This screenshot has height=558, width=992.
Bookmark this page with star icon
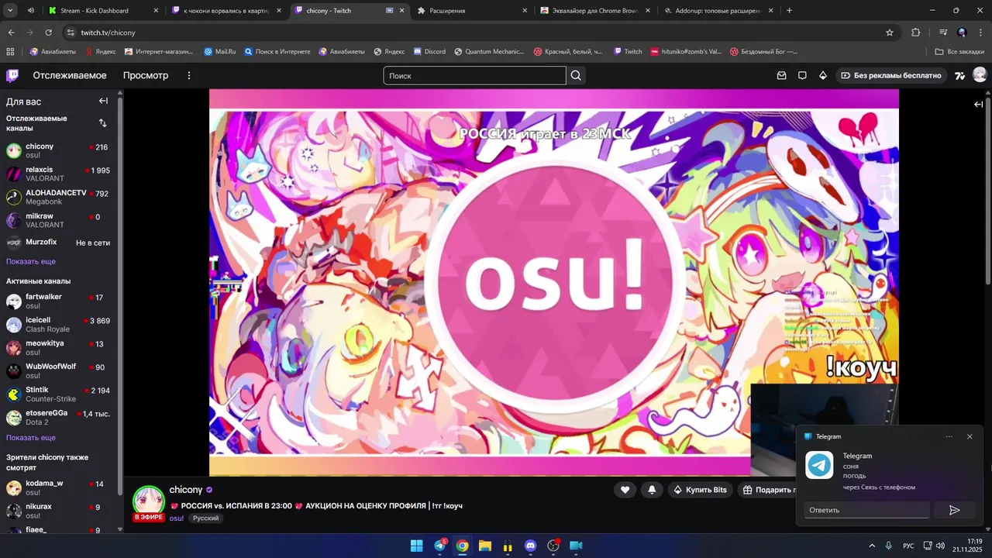coord(890,33)
